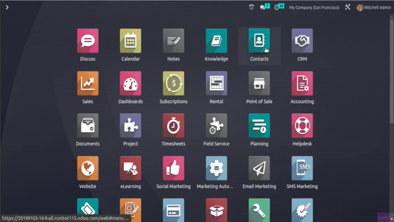Click the chevron arrow at top left

click(x=7, y=7)
